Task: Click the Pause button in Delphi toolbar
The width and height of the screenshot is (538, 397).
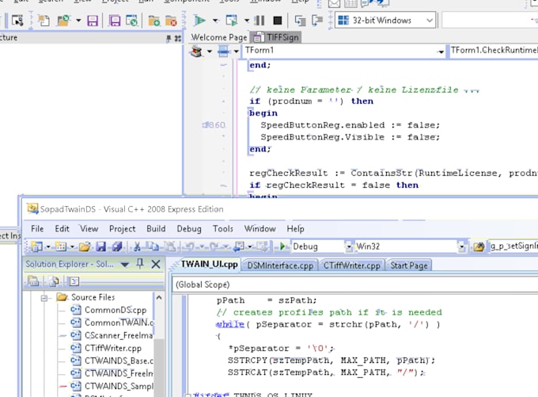Action: coord(260,21)
